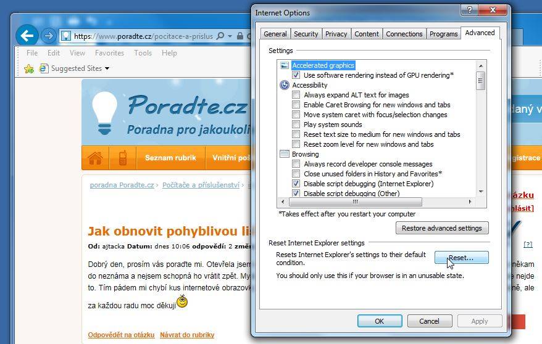The width and height of the screenshot is (542, 344).
Task: Open the Favorites menu
Action: (110, 53)
